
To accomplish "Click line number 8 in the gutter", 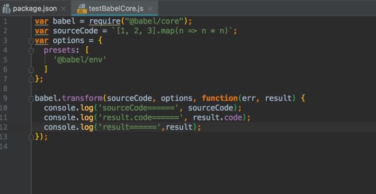I will click(x=5, y=89).
